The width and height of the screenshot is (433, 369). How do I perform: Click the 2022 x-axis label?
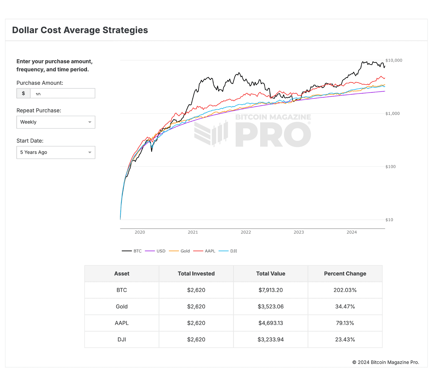coord(246,232)
